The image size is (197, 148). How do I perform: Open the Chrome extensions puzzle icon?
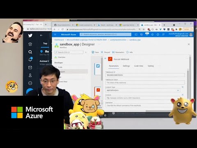[176, 29]
